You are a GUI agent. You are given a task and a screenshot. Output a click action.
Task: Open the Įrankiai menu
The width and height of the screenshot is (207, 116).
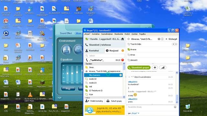point(135,34)
